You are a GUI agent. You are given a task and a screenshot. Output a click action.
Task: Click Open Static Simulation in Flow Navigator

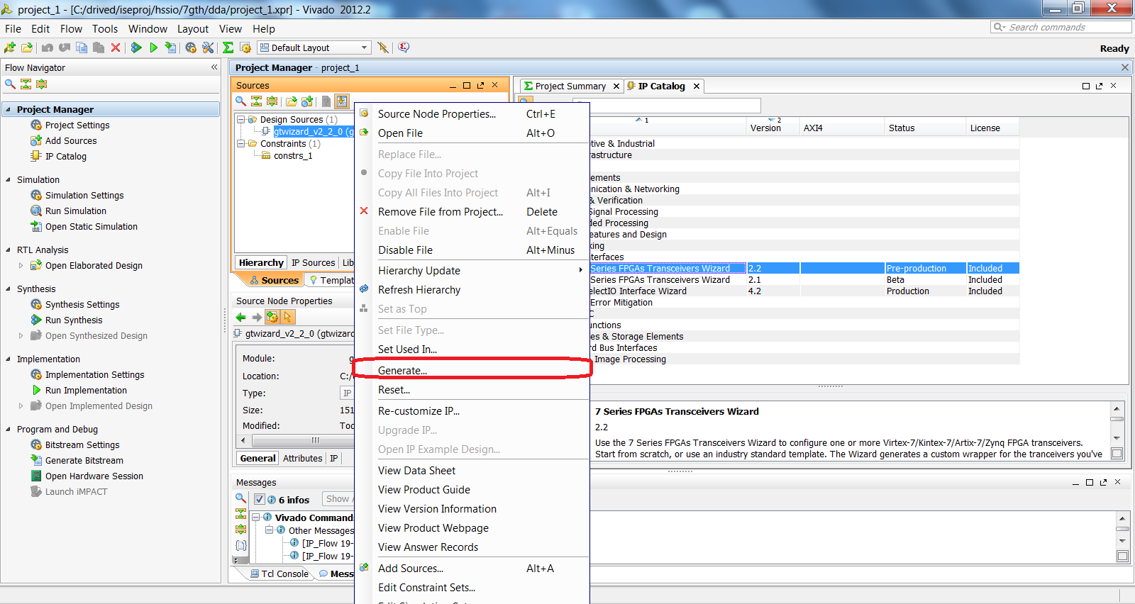(x=92, y=226)
